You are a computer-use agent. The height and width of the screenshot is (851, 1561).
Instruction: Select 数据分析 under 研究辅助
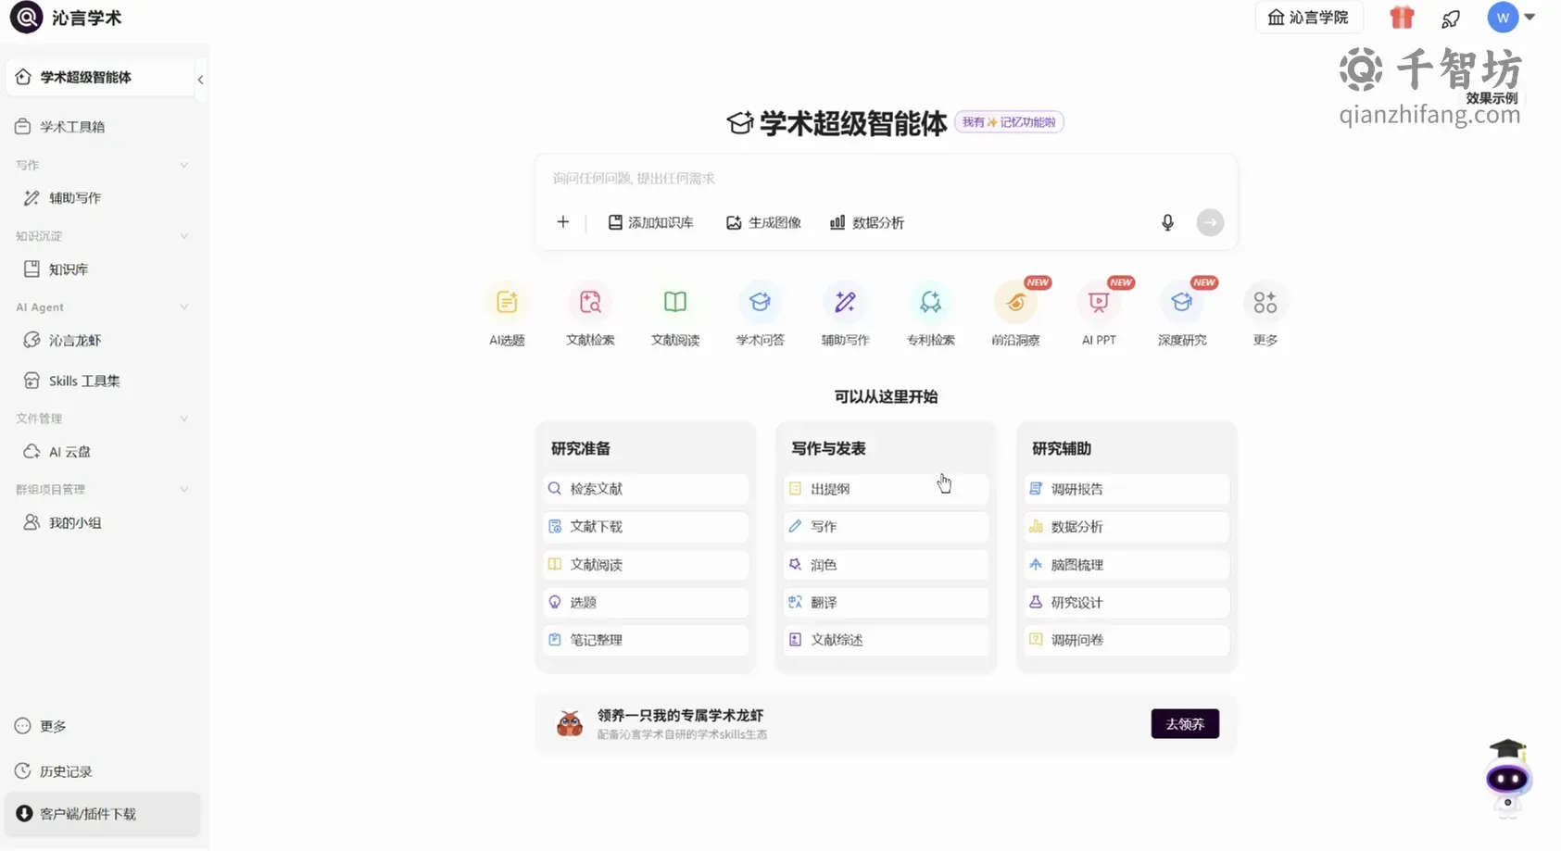click(1127, 527)
